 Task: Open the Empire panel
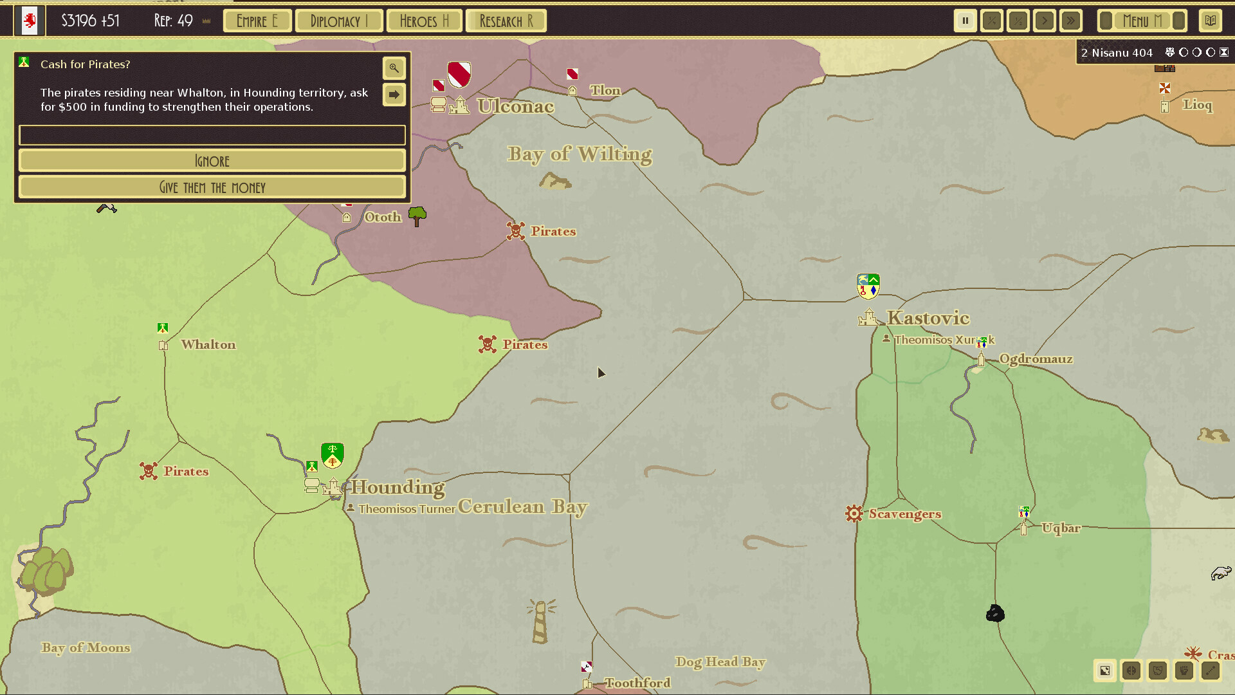point(257,20)
